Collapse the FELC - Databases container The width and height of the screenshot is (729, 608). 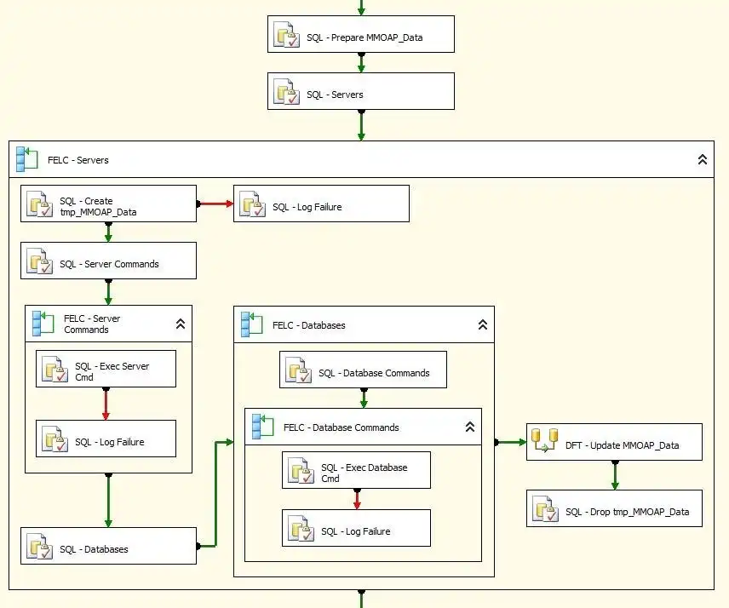pyautogui.click(x=483, y=325)
